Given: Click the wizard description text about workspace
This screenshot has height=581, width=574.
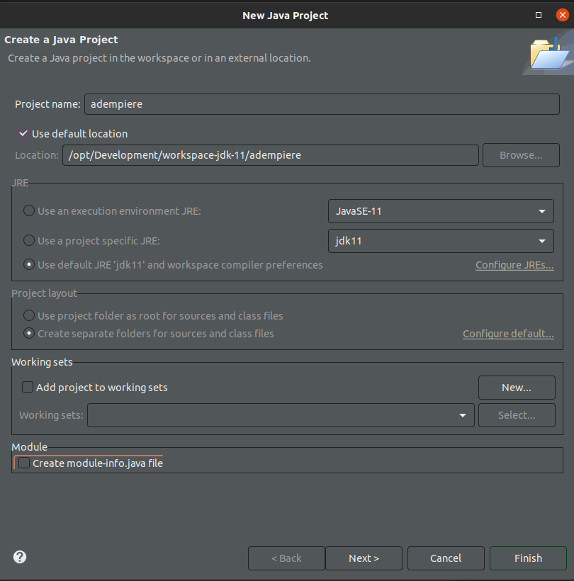Looking at the screenshot, I should point(159,58).
